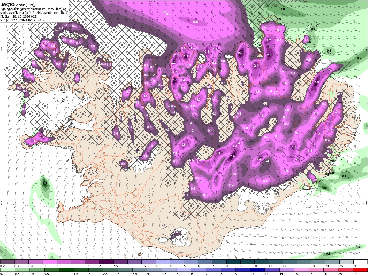This screenshot has height=276, width=368.
Task: Select the darkest green 1–1.5 swatch in lower scale
Action: pos(66,269)
